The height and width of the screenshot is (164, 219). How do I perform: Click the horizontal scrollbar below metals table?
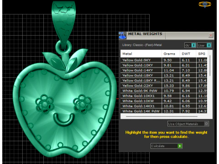point(162,116)
